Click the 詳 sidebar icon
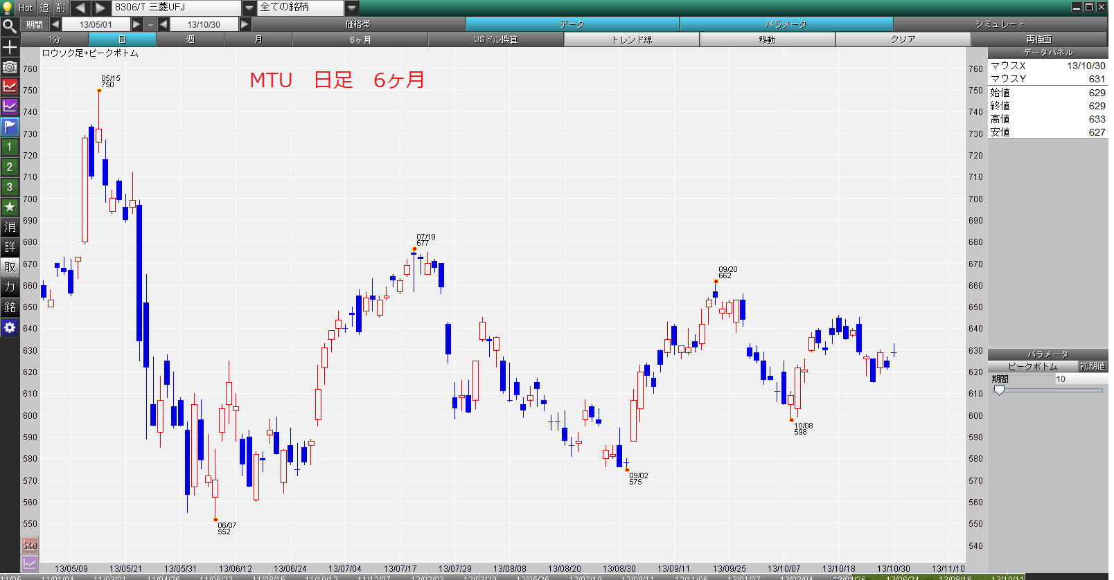Viewport: 1114px width, 580px height. point(10,247)
